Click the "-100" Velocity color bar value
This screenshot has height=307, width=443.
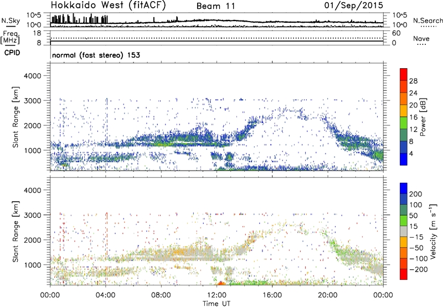(419, 259)
